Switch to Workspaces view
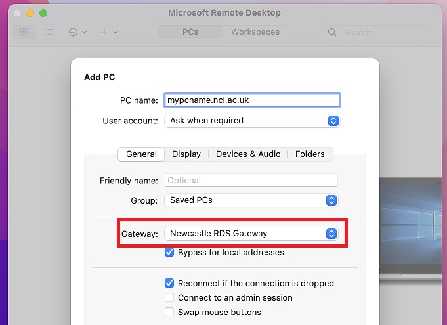This screenshot has width=447, height=325. pos(255,32)
